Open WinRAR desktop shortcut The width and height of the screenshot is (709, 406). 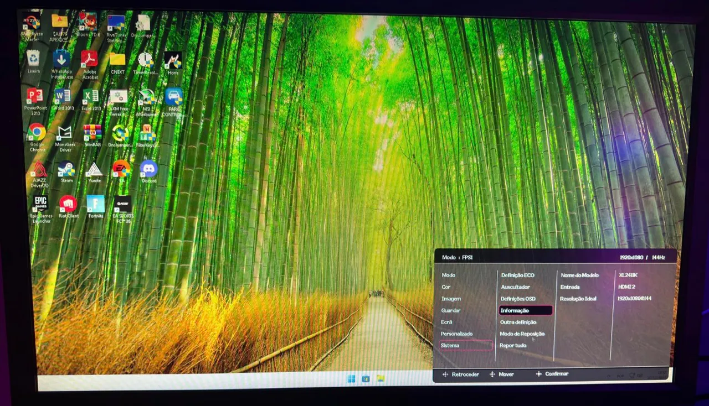point(93,133)
